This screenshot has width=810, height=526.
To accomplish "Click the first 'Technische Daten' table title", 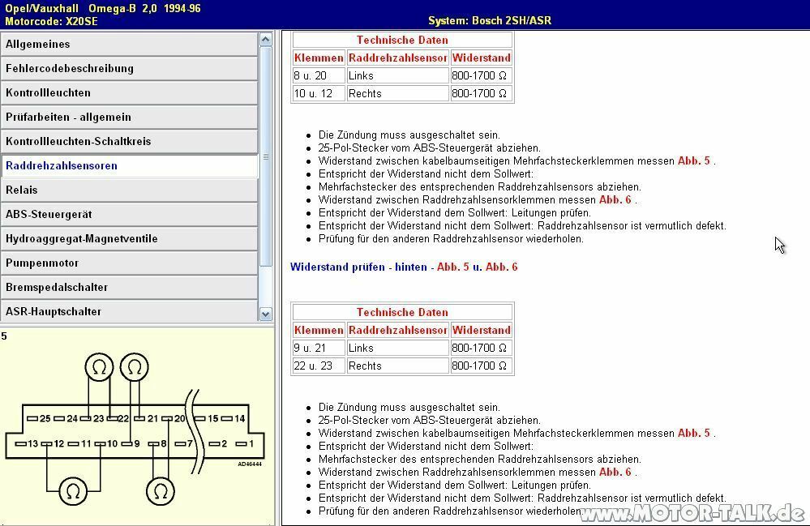I will tap(402, 40).
